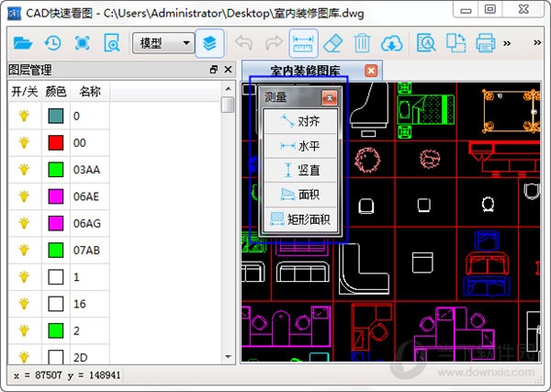Image resolution: width=551 pixels, height=392 pixels.
Task: Click the magenta swatch of layer 06AE
Action: (x=55, y=196)
